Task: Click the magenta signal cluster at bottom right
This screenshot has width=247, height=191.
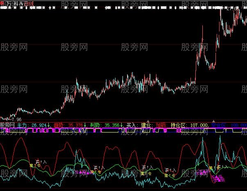Action: tap(218, 178)
